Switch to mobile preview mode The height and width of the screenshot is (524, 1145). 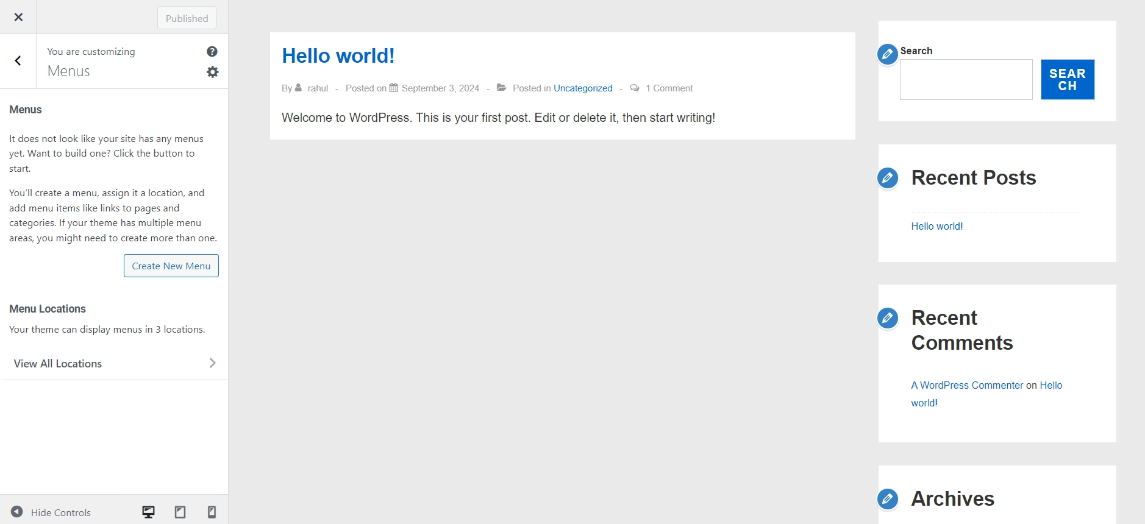pos(212,512)
